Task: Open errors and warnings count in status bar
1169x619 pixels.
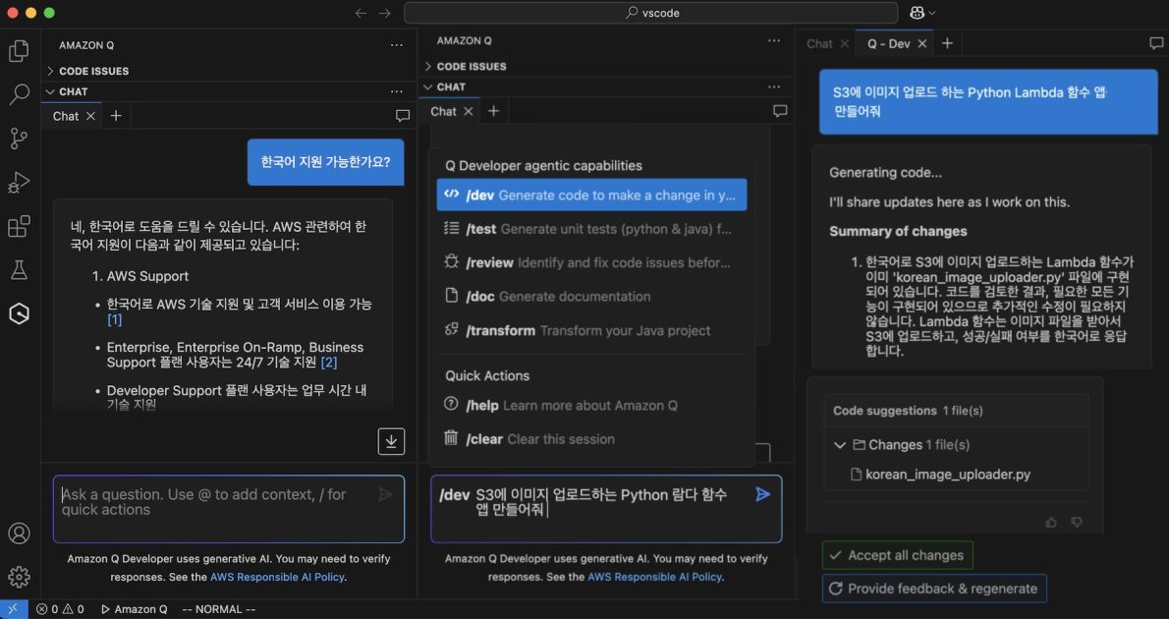Action: tap(60, 609)
